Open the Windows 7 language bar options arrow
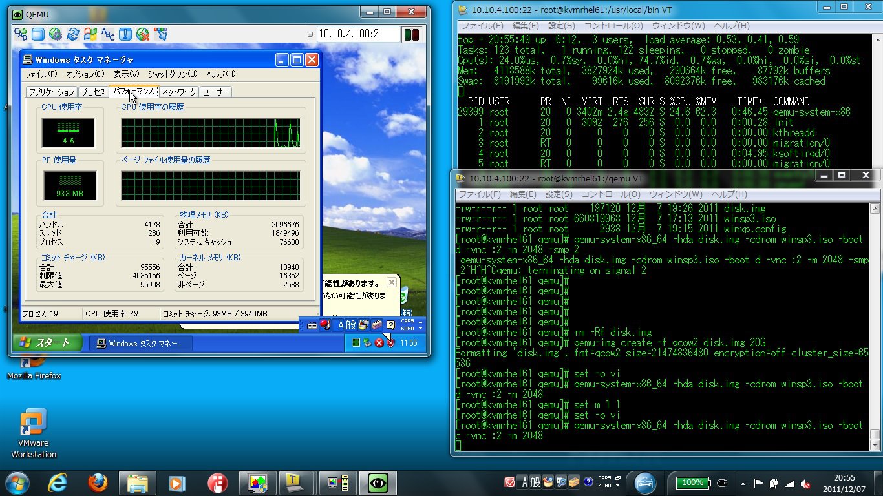The height and width of the screenshot is (496, 883). pyautogui.click(x=619, y=486)
